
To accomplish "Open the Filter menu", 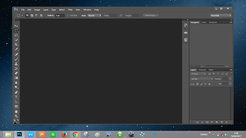I will [70, 10].
